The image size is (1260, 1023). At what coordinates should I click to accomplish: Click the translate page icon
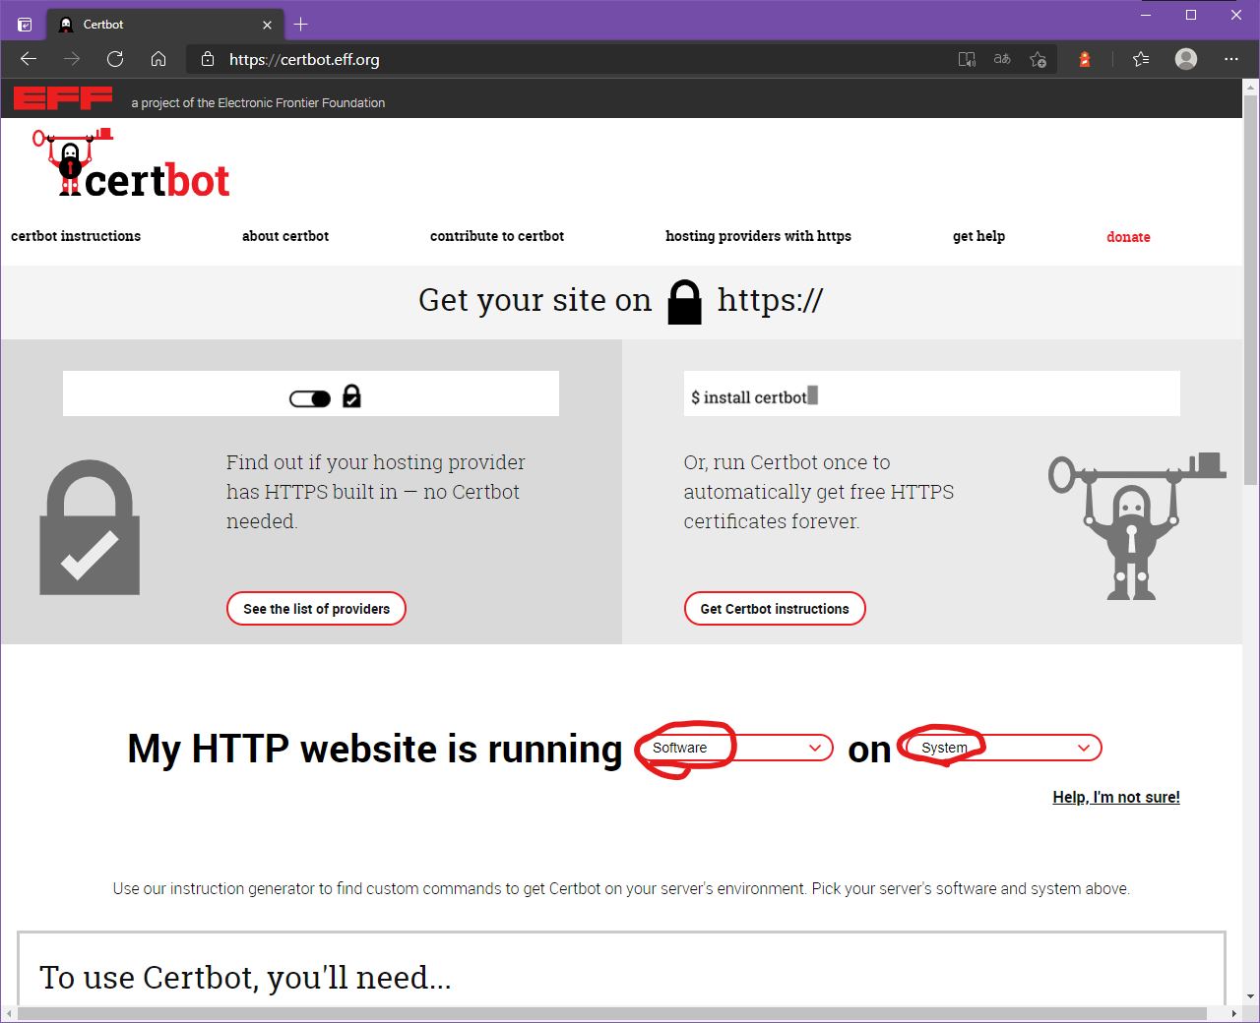click(1002, 59)
